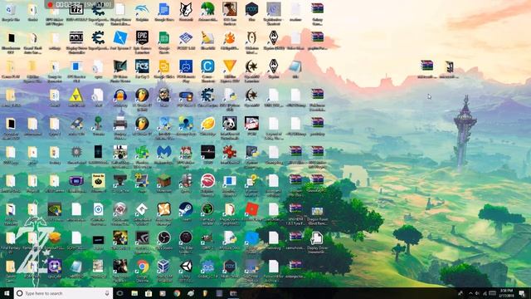The image size is (531, 299).
Task: Click the taskbar search box
Action: [x=63, y=293]
